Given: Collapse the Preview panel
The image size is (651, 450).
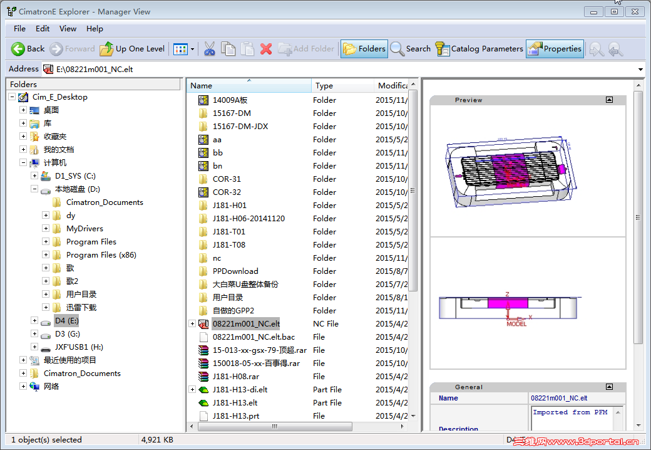Looking at the screenshot, I should (609, 100).
